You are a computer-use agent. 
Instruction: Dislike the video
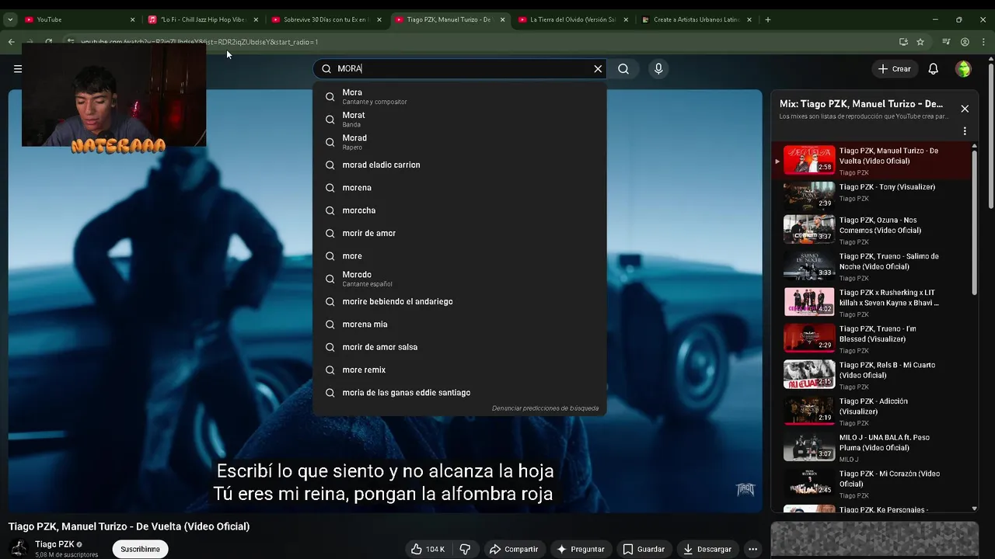pos(465,549)
